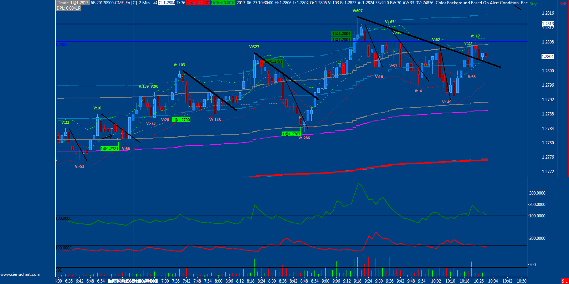Click the red Chg: -0.0001 field
569x284 pixels.
(198, 2)
